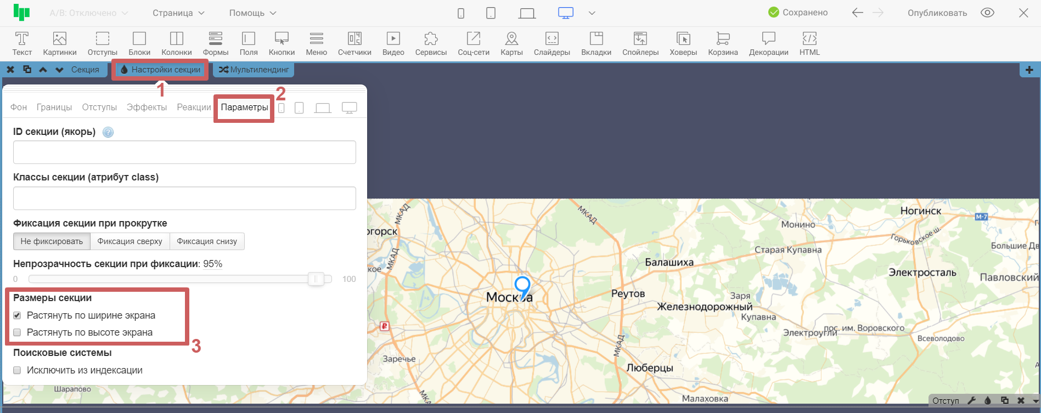This screenshot has width=1041, height=413.
Task: Switch to the Эффекты tab
Action: click(147, 107)
